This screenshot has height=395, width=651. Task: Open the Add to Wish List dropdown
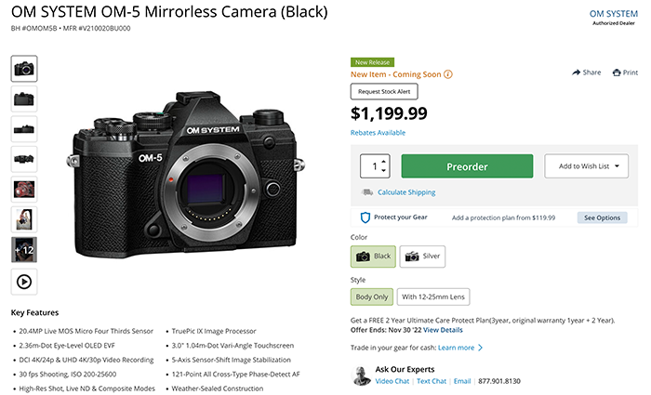[x=586, y=166]
